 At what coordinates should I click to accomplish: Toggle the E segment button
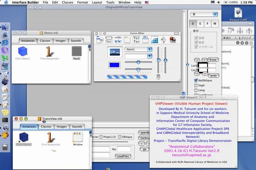click(200, 24)
